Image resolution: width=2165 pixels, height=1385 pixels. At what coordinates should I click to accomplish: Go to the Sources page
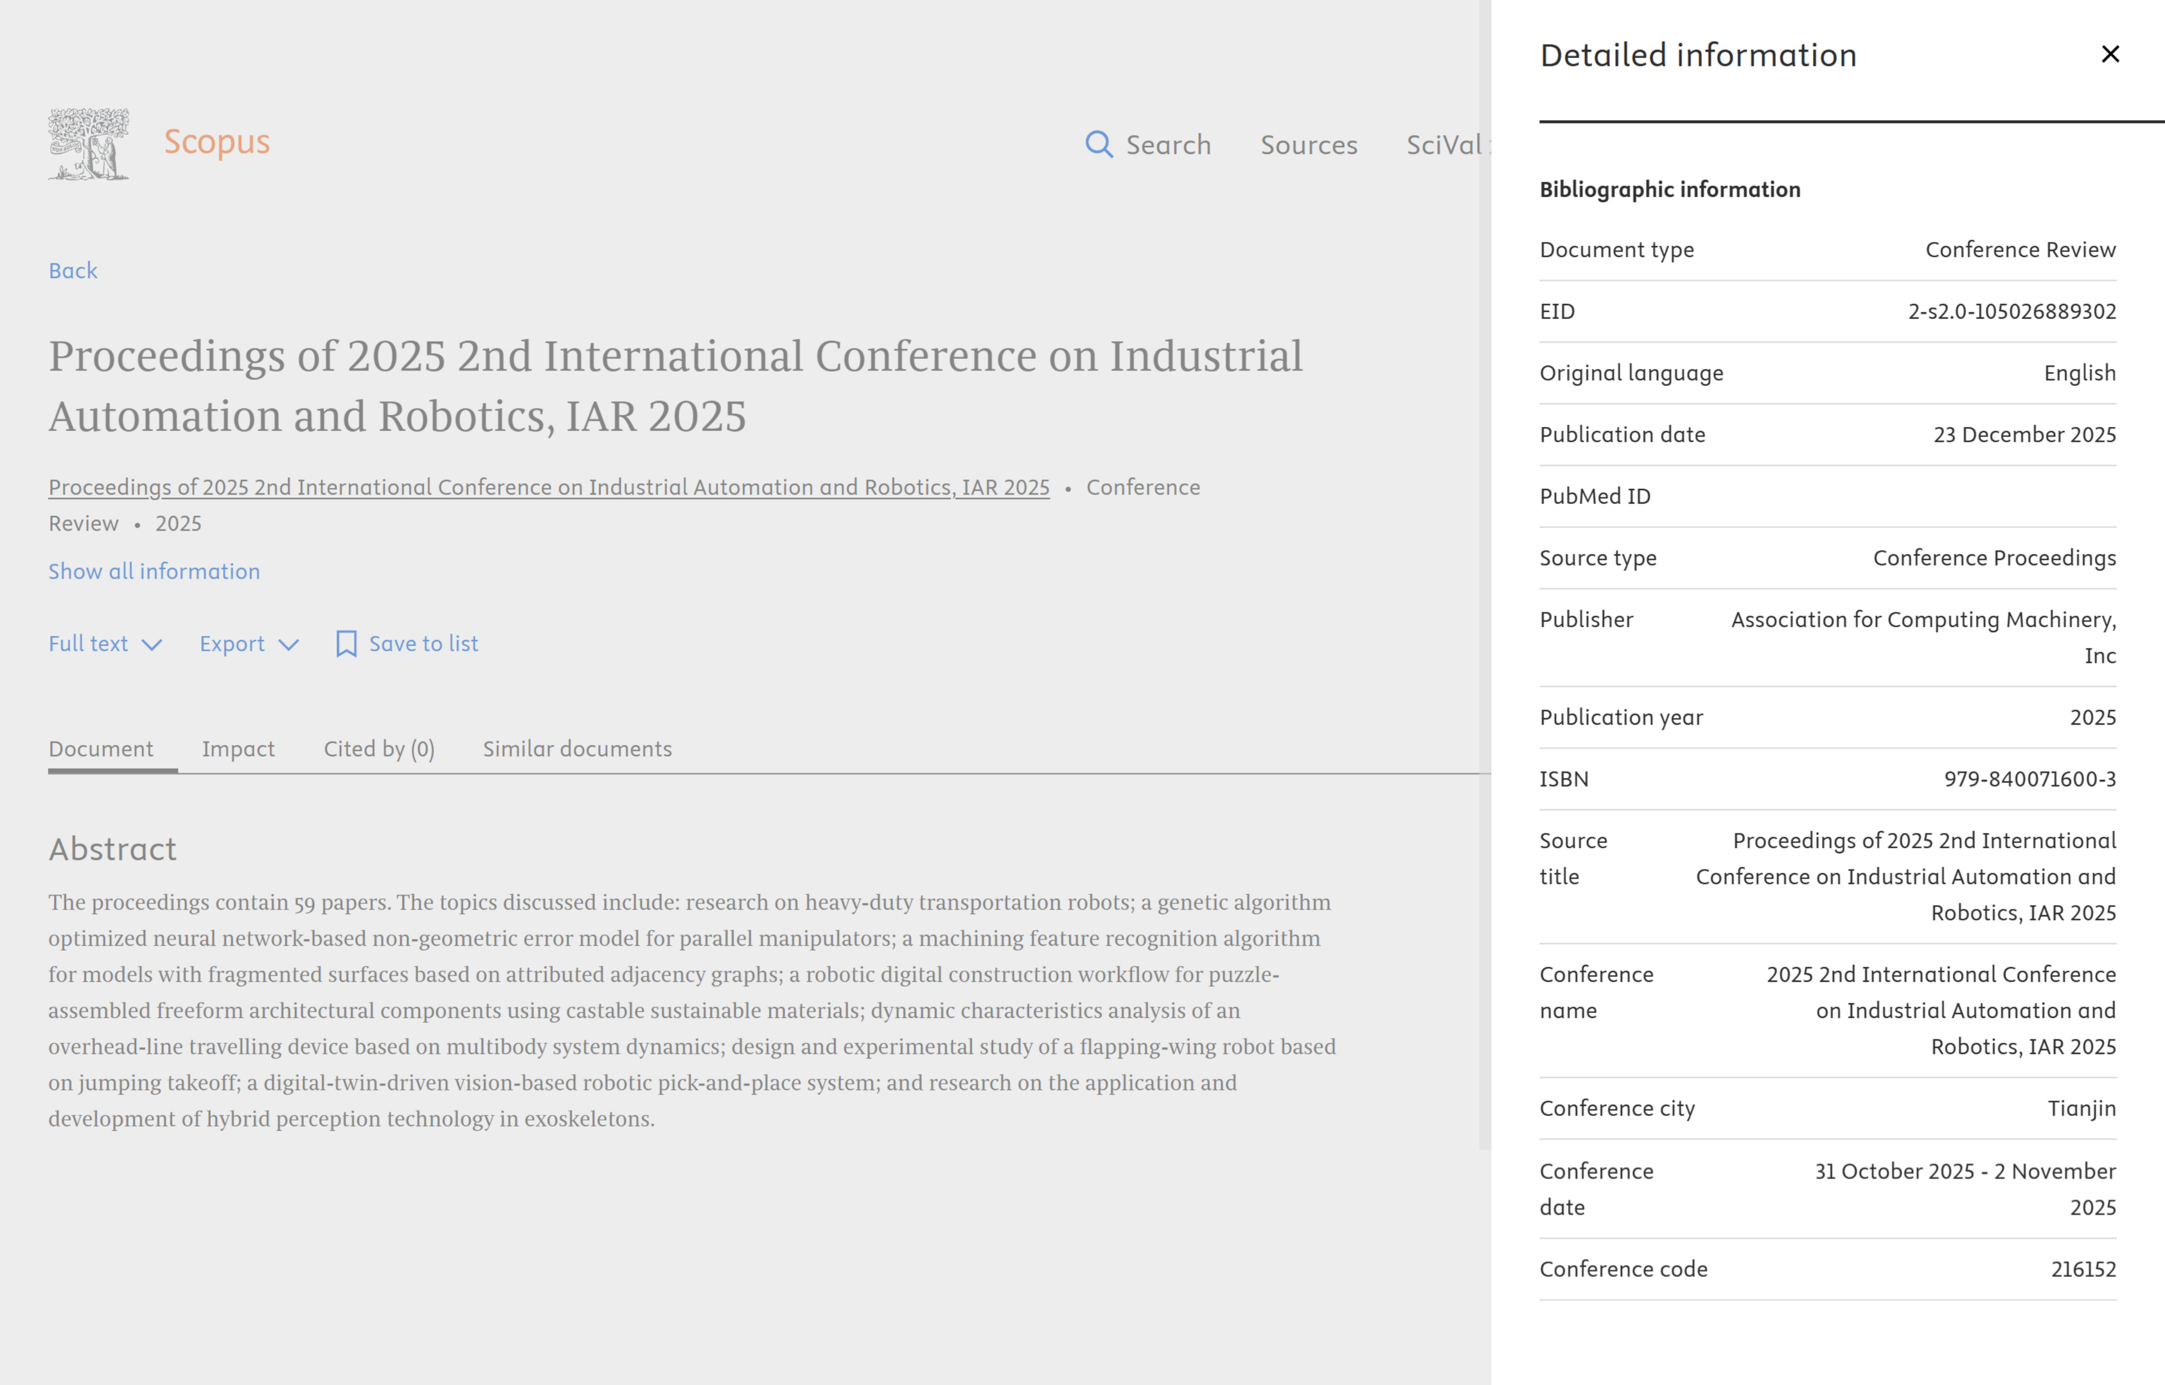[x=1308, y=145]
